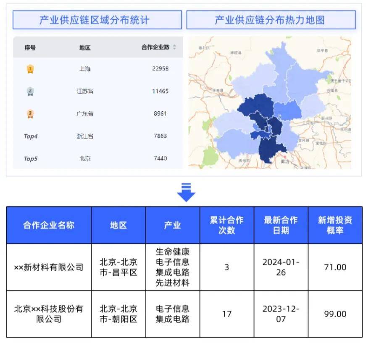Viewport: 371px width, 343px height.
Task: Click the sort arrows beside 合作企业数
Action: pos(174,47)
